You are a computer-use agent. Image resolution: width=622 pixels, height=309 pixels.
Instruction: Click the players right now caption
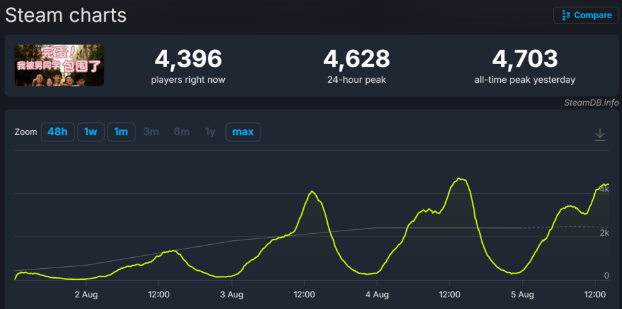click(x=188, y=80)
